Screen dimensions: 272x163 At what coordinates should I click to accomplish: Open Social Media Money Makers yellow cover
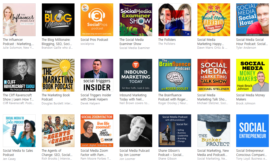coord(252,75)
